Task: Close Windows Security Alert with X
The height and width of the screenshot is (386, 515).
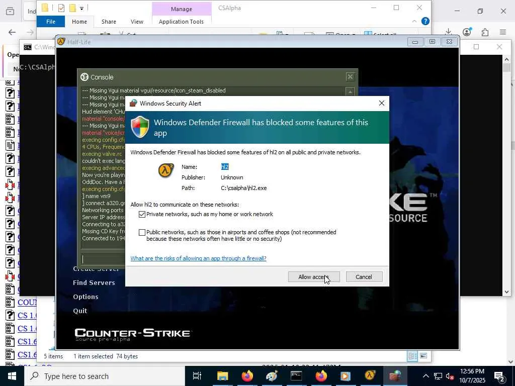Action: coord(381,103)
